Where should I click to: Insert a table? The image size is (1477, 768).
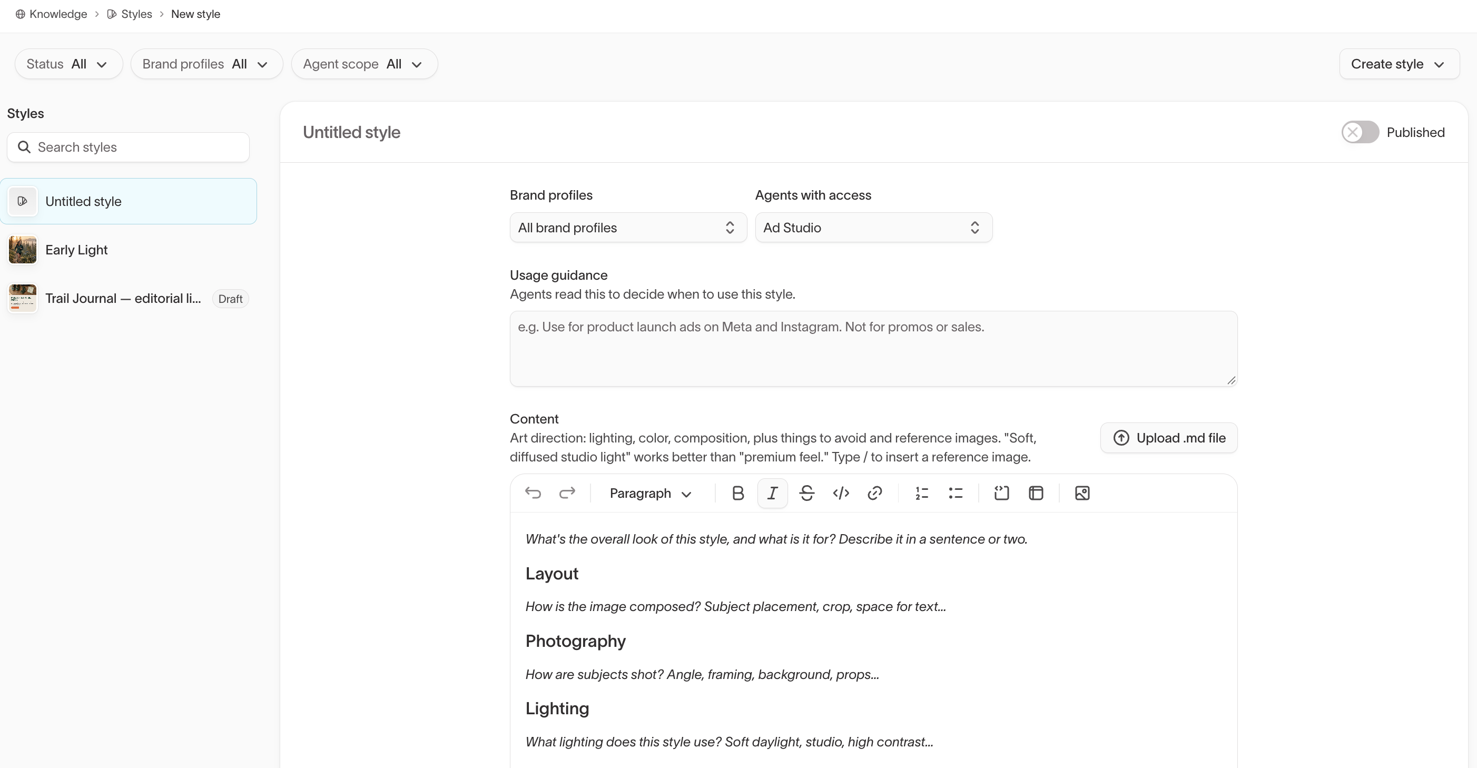[1036, 493]
